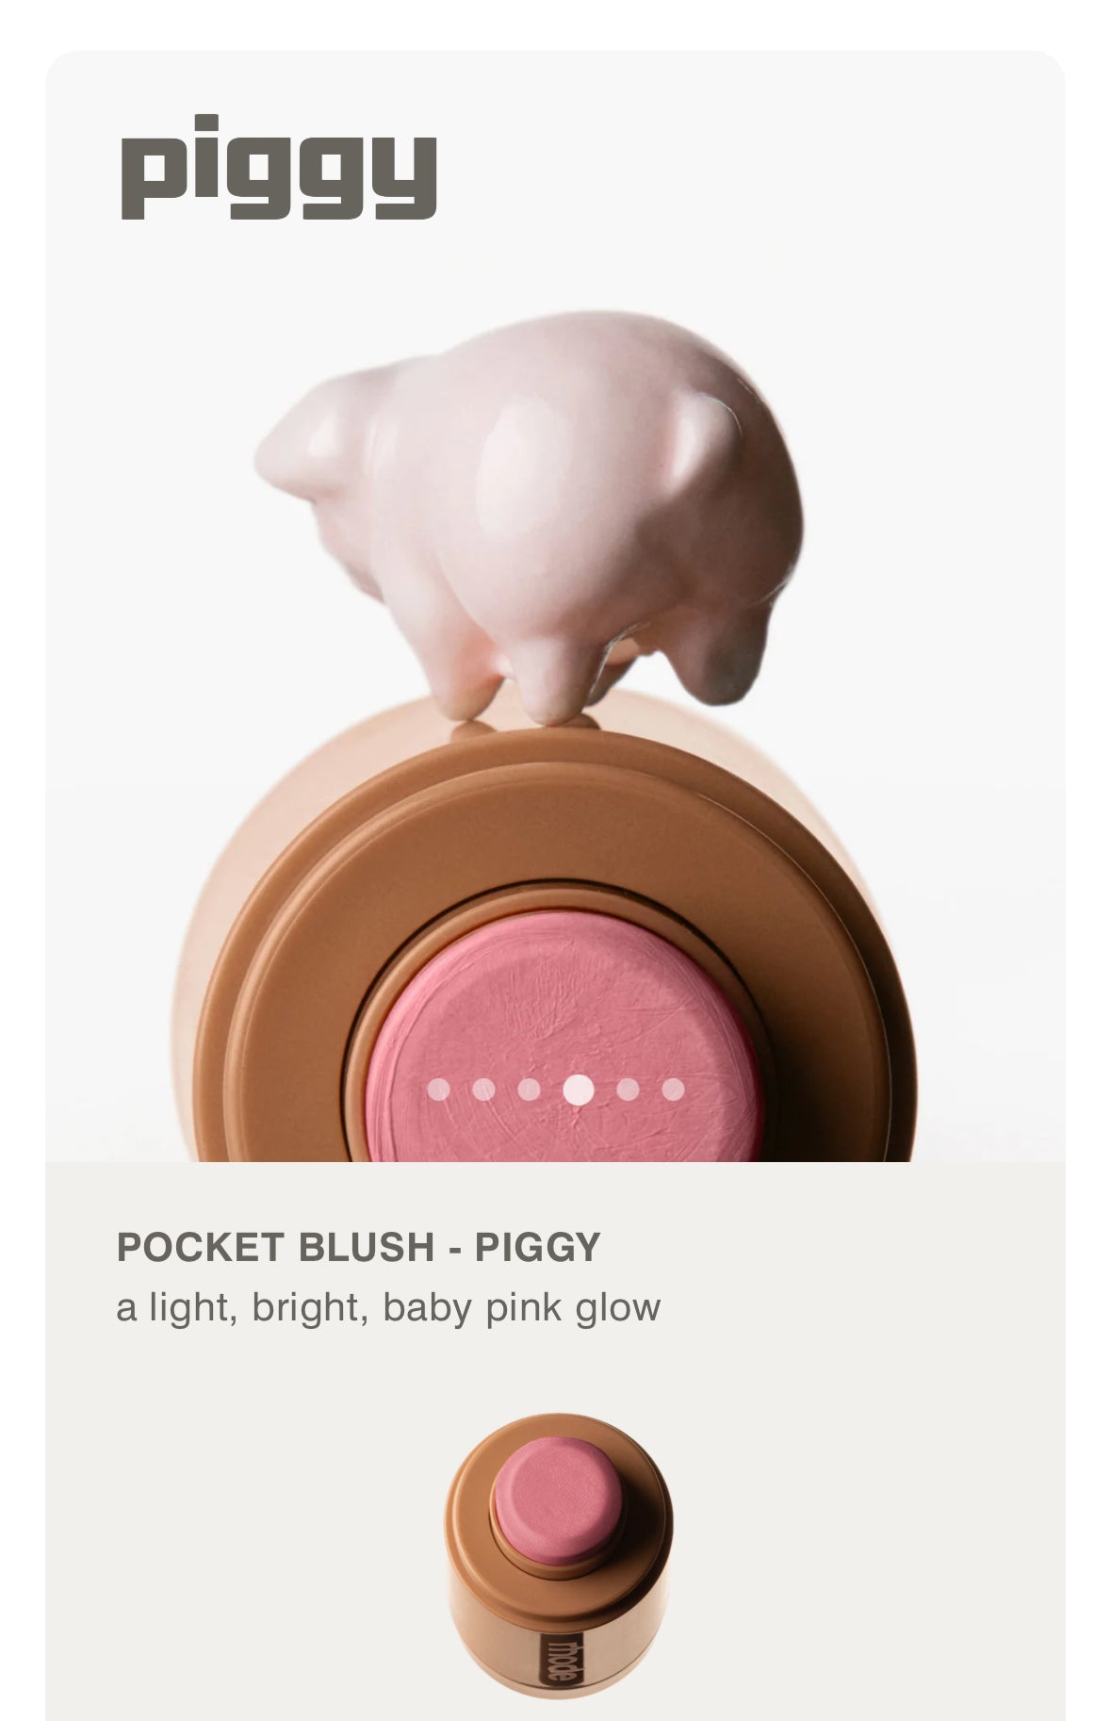Select the fifth carousel dot
Image resolution: width=1111 pixels, height=1721 pixels.
coord(628,1090)
